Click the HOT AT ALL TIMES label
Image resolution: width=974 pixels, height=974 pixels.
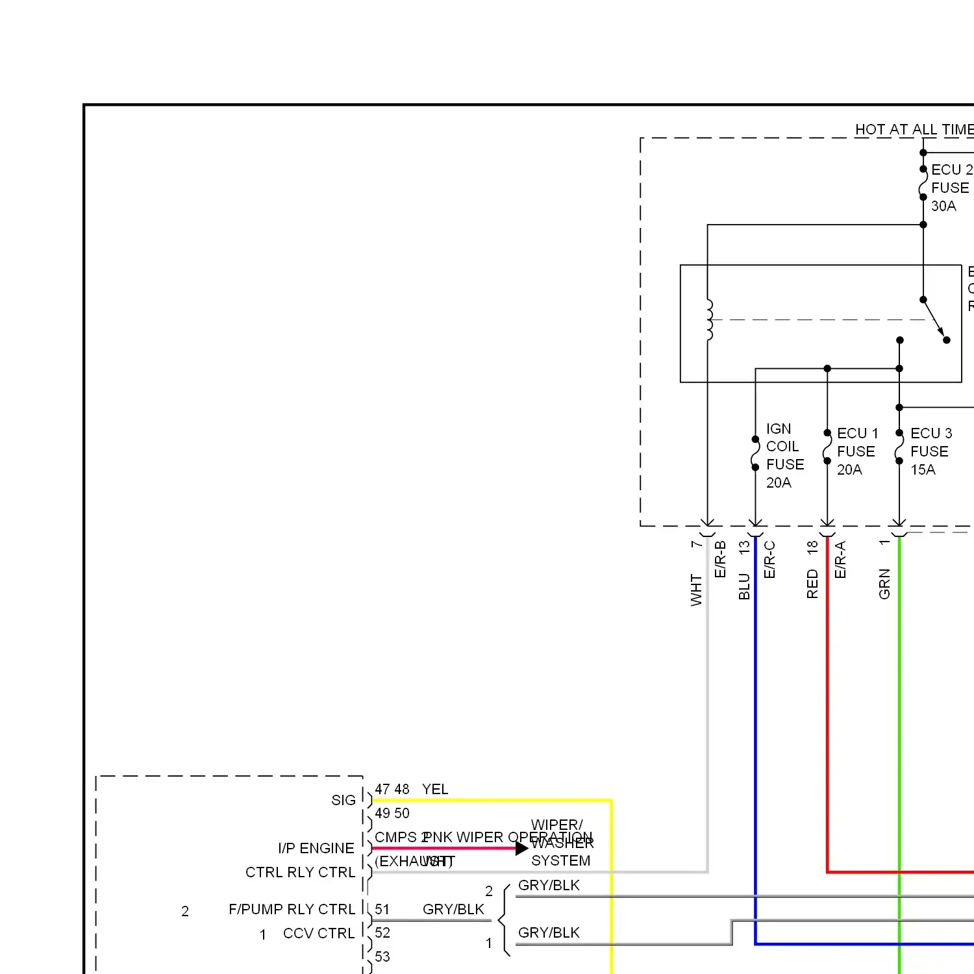[914, 129]
